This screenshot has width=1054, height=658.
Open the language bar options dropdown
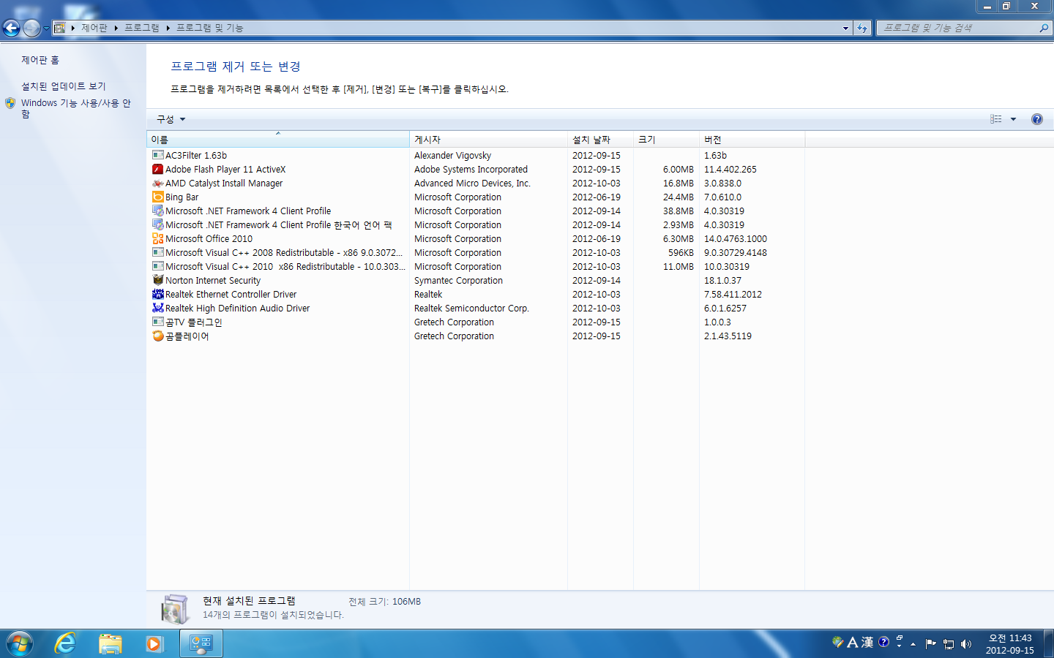[x=899, y=646]
